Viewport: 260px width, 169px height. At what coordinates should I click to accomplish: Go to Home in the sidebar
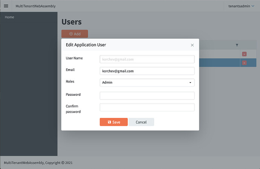[x=9, y=17]
